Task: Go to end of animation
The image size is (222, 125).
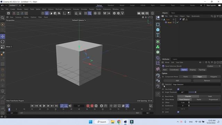Action: (56, 106)
